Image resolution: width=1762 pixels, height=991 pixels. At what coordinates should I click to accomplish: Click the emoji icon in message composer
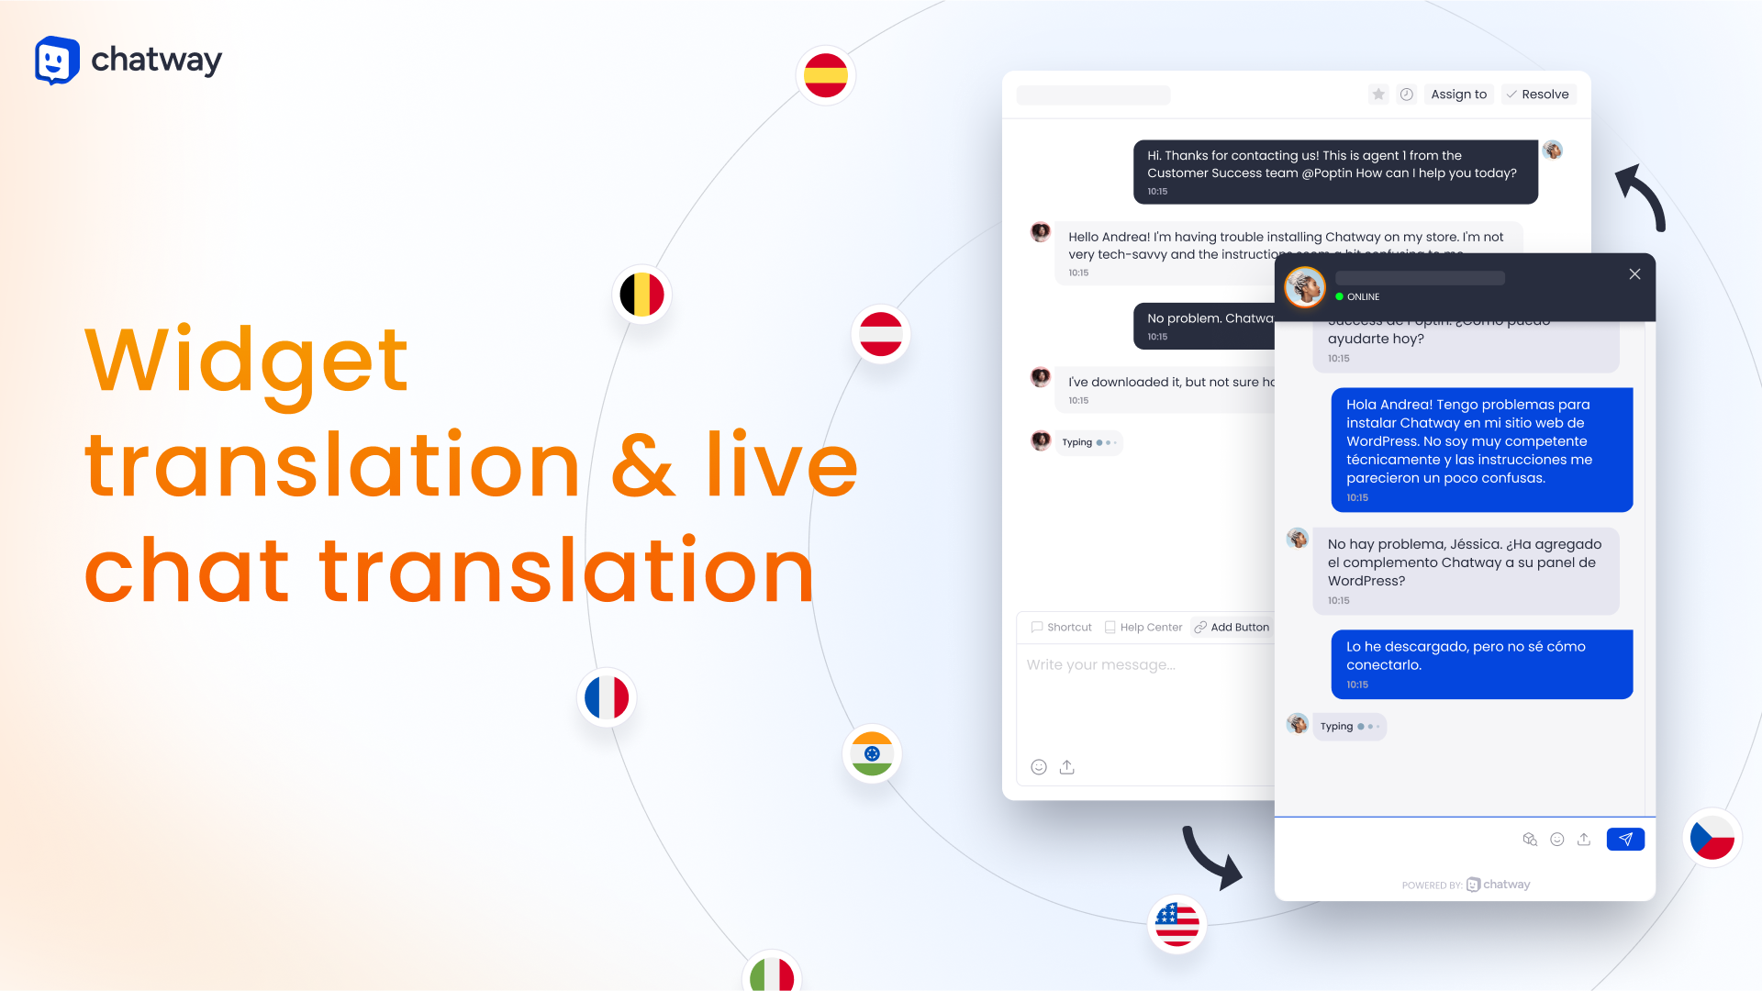1038,767
